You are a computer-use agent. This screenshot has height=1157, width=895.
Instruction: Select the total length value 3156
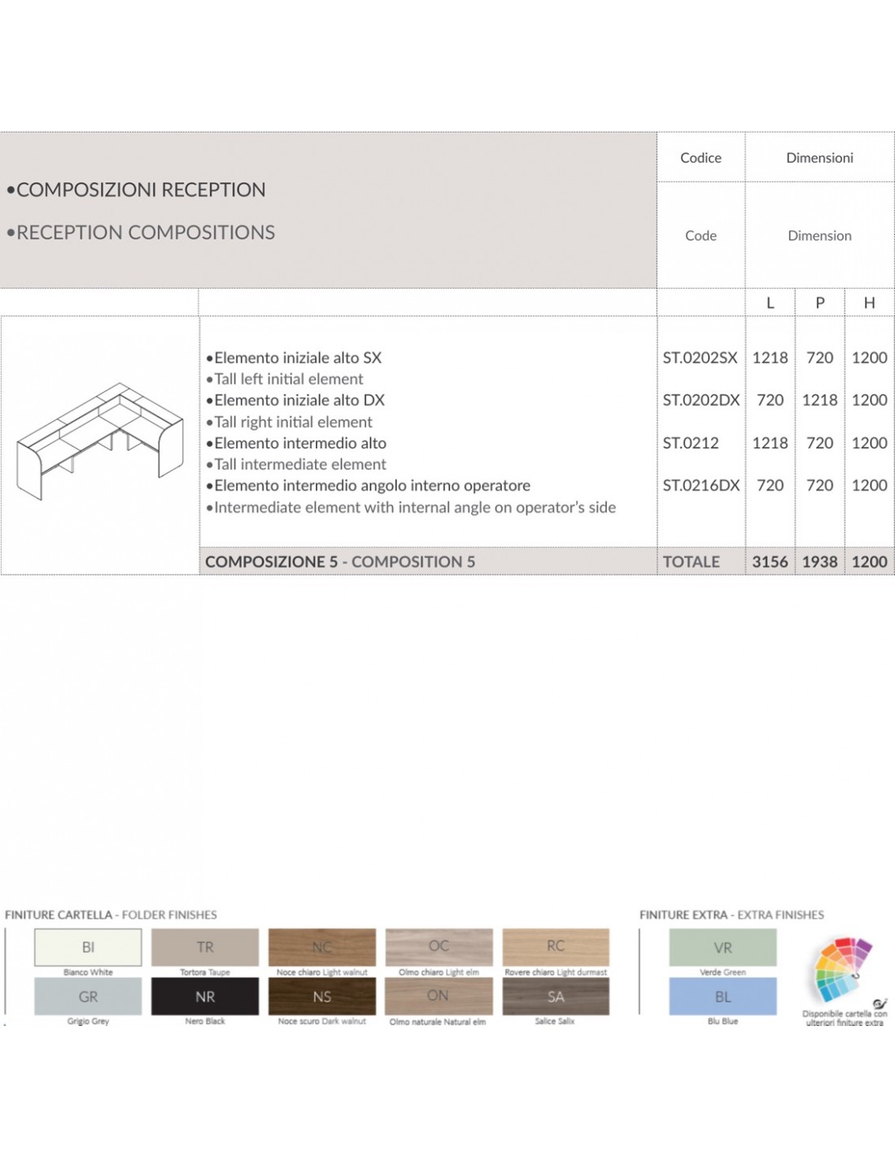770,561
